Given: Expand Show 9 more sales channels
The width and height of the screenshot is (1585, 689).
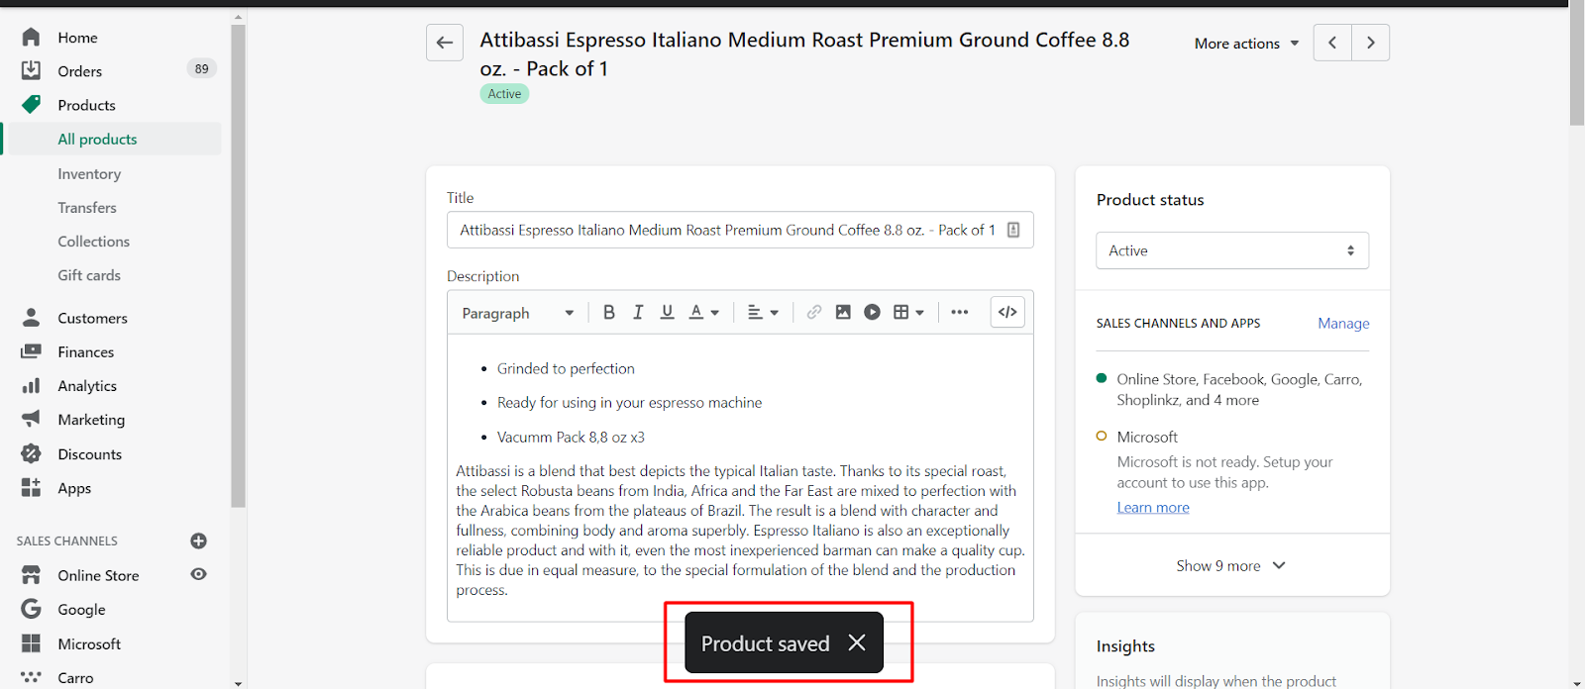Looking at the screenshot, I should pos(1231,565).
